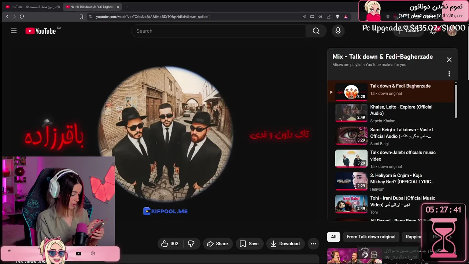Viewport: 469px width, 264px height.
Task: Bookmark this page icon
Action: (x=81, y=16)
